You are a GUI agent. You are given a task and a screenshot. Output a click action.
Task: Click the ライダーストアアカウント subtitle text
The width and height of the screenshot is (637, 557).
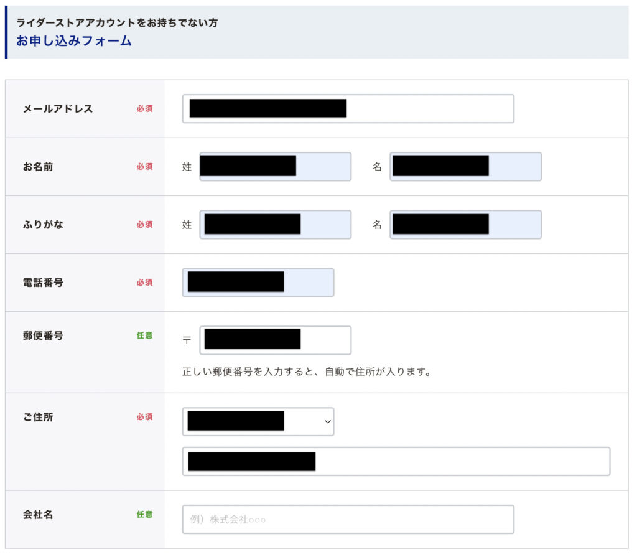(x=117, y=23)
